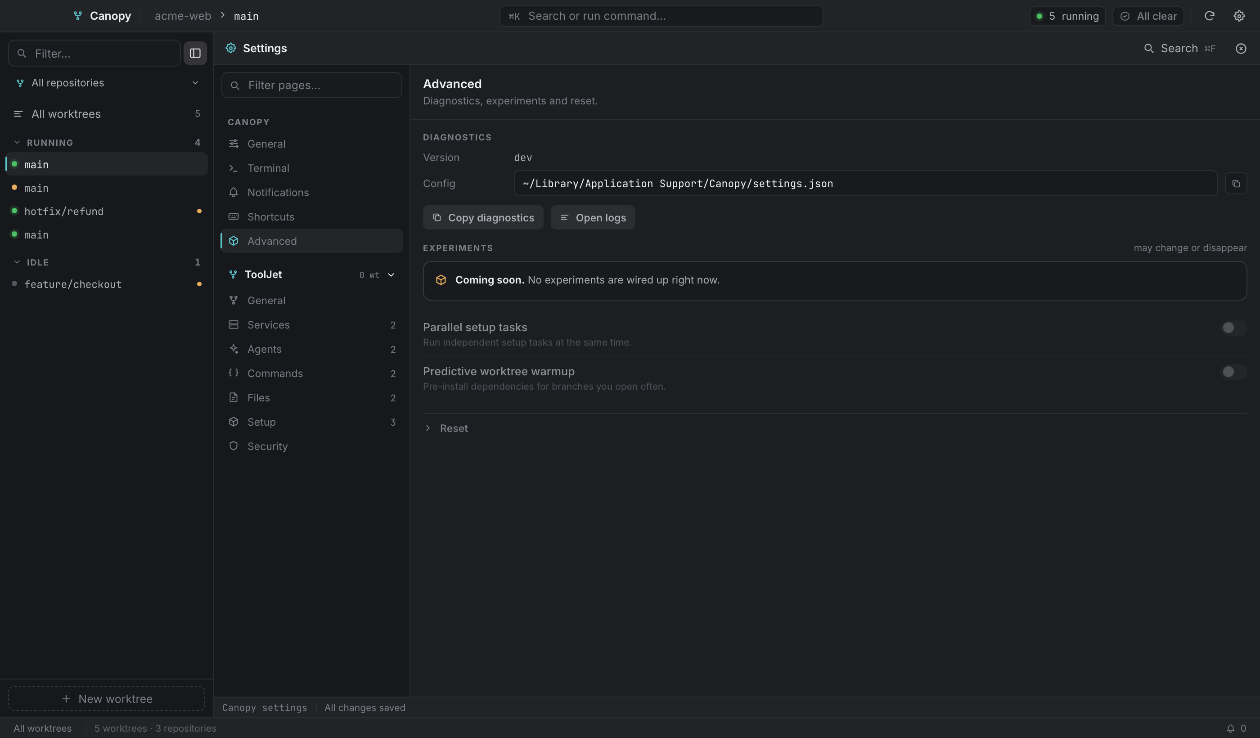Screen dimensions: 1260x738
Task: Click the All clear check icon
Action: (1125, 16)
